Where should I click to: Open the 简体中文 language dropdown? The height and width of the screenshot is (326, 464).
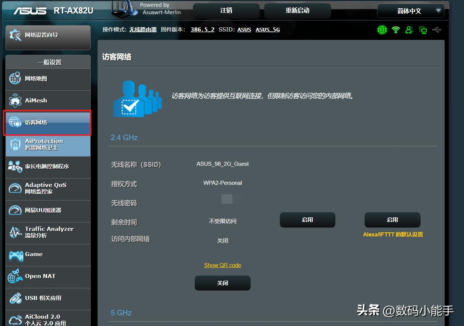click(411, 11)
